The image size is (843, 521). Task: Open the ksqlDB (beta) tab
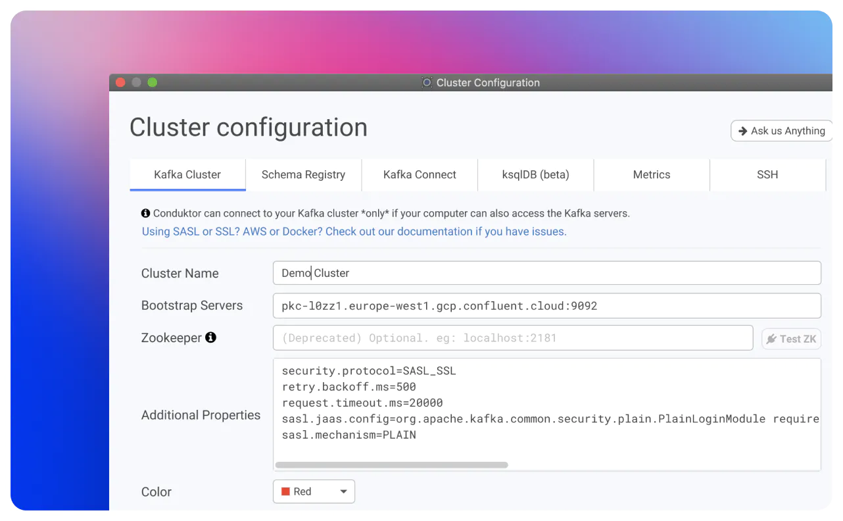point(535,174)
